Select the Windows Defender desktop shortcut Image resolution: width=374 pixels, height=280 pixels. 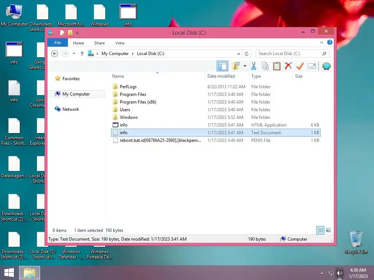point(71,254)
